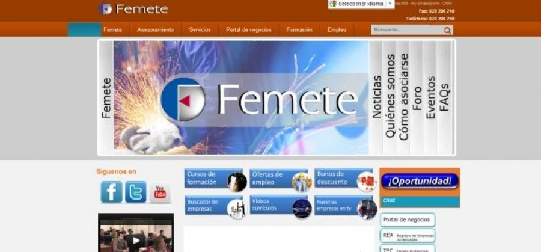
Task: Click the blue home tab in navigation bar
Action: (x=84, y=29)
